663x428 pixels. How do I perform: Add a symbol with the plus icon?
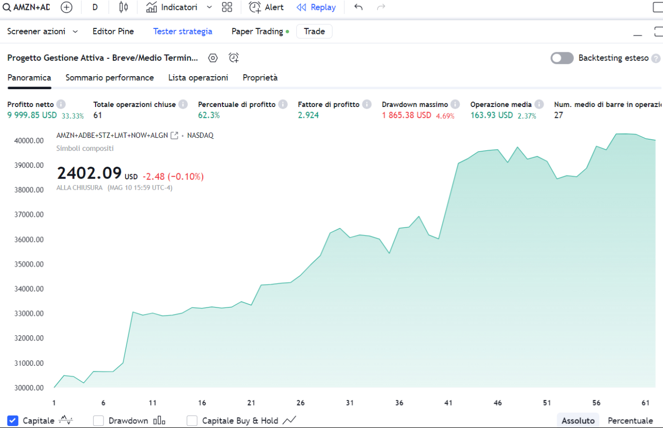[66, 7]
